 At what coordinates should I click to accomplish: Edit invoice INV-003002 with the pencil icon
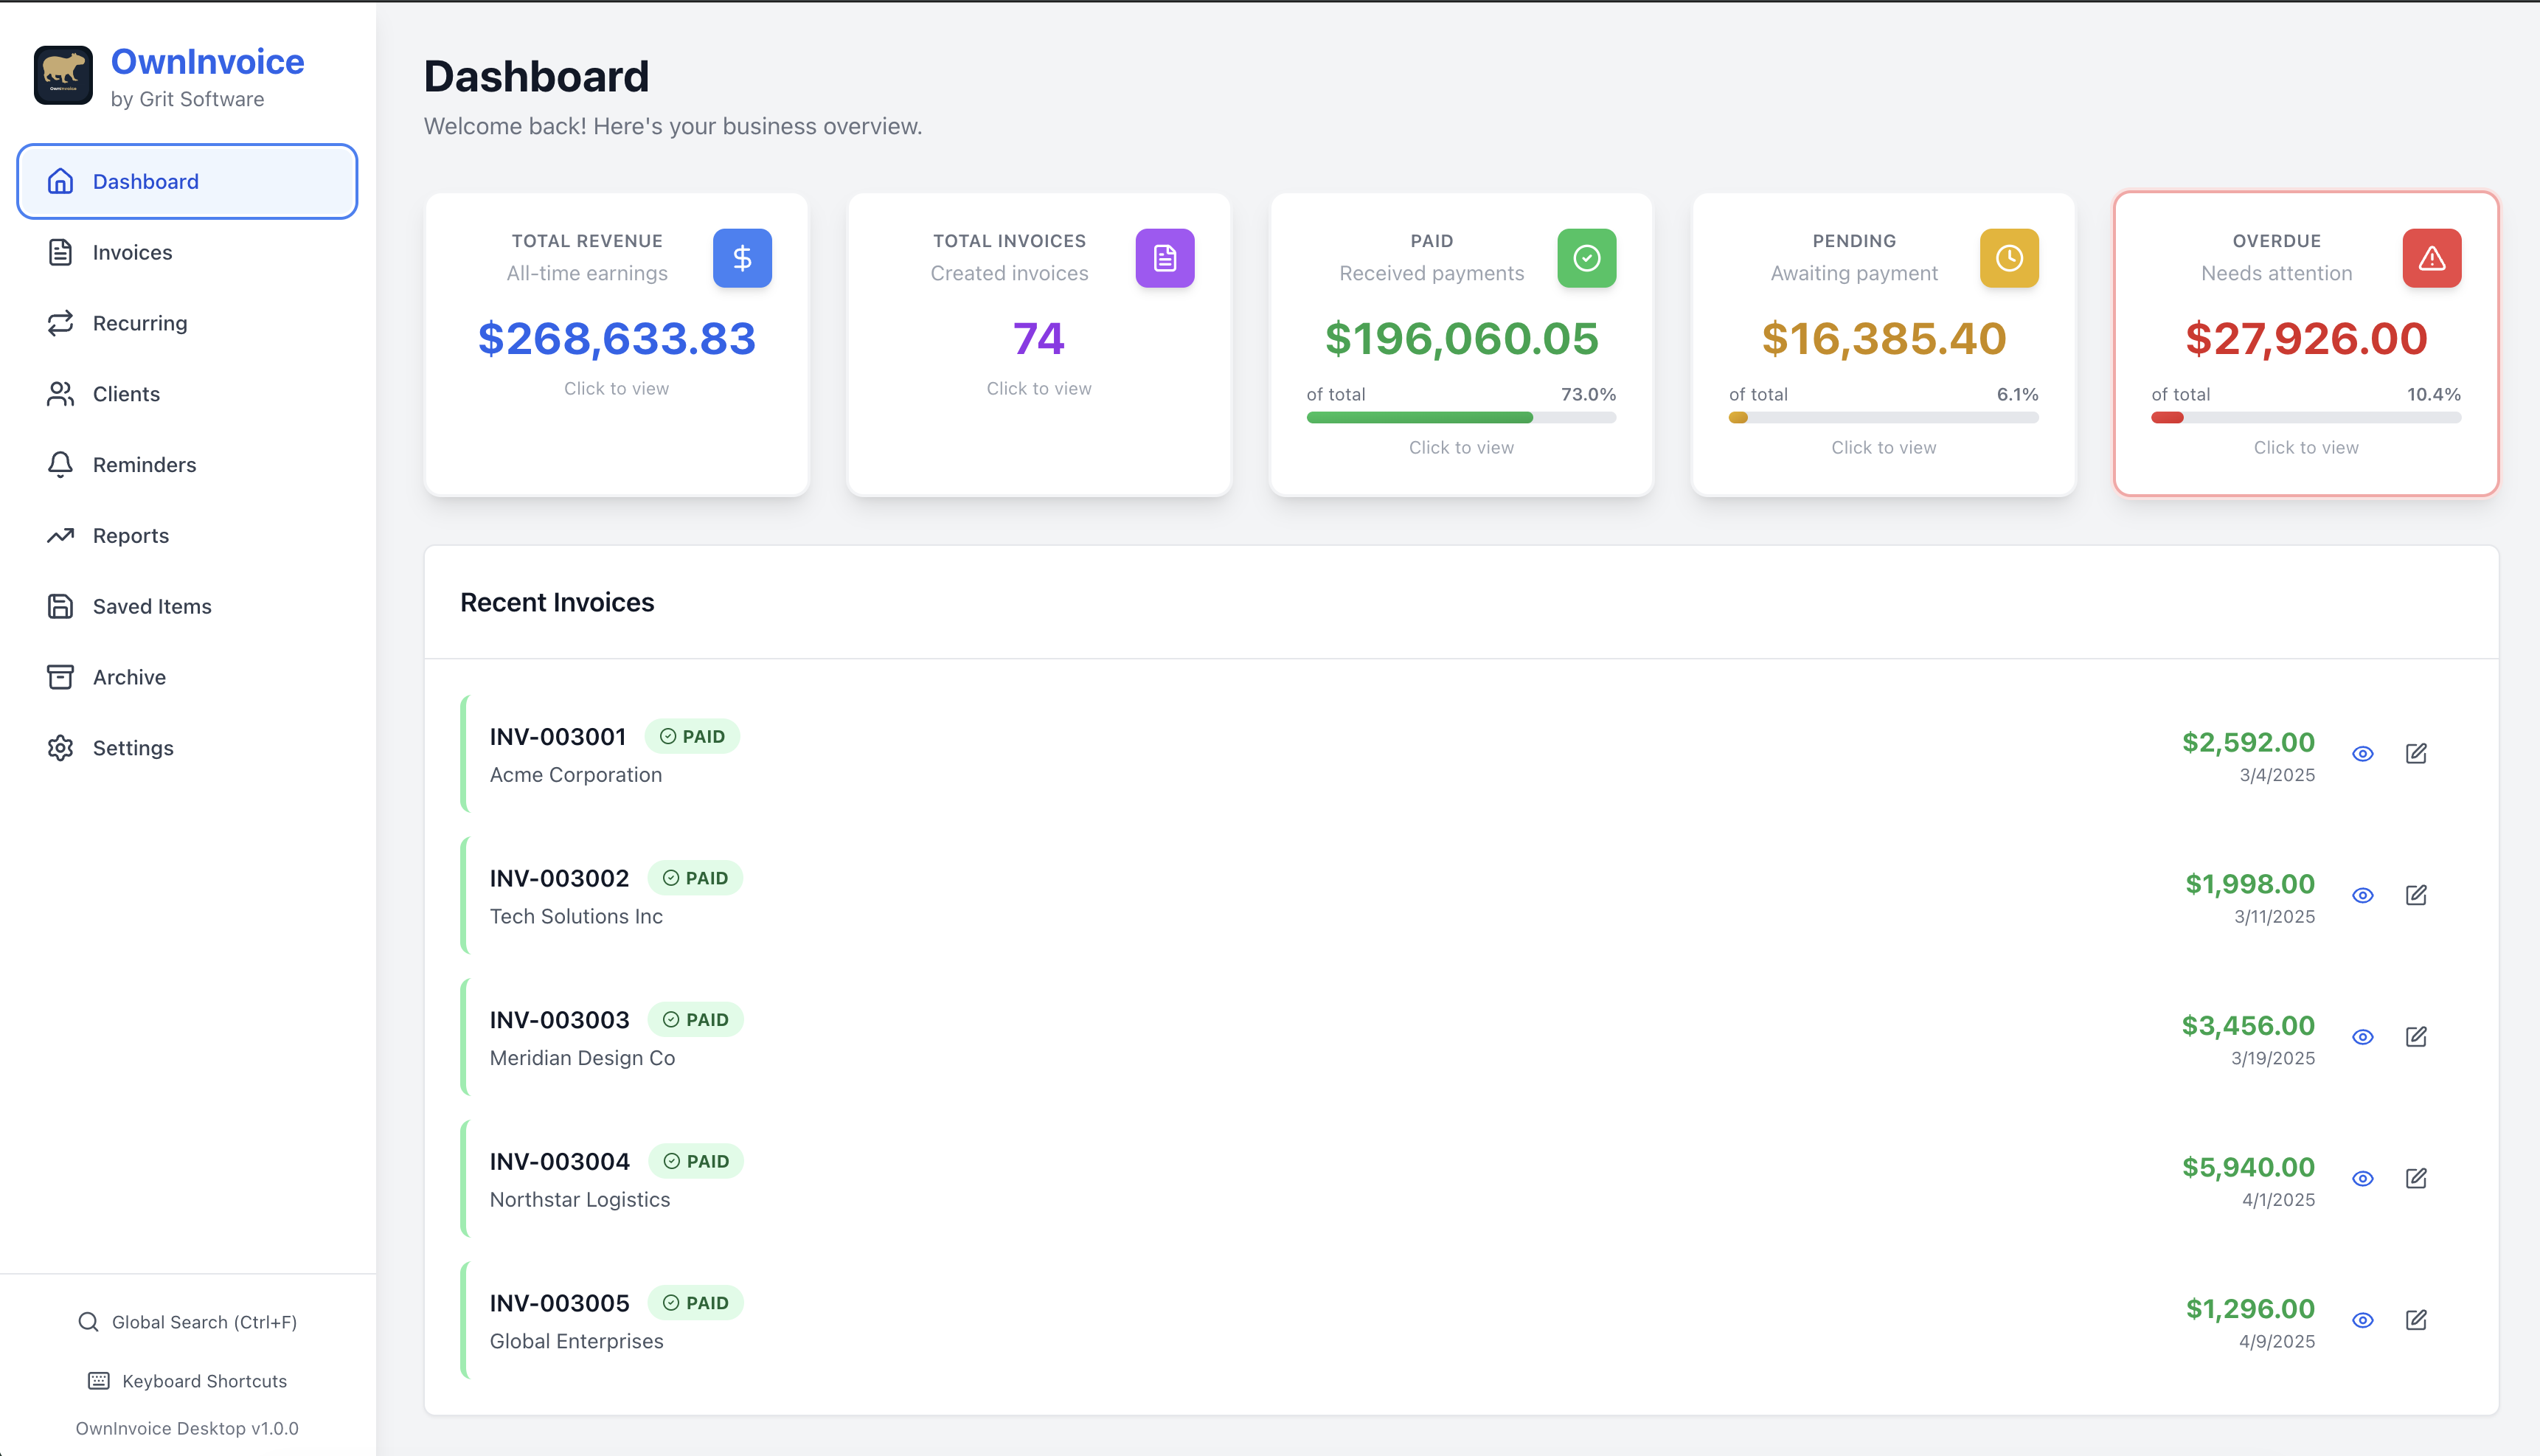coord(2416,895)
